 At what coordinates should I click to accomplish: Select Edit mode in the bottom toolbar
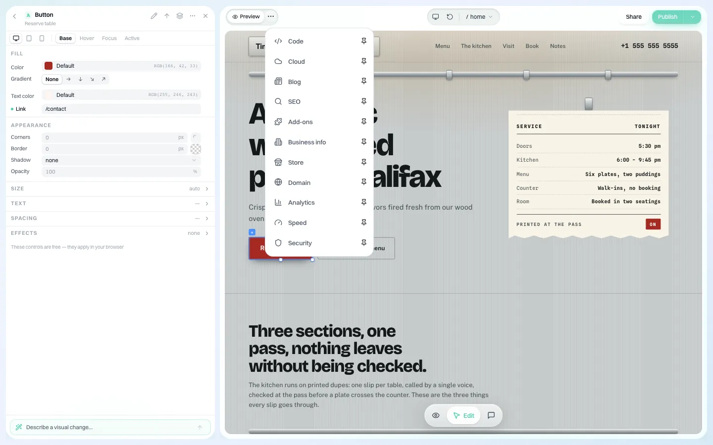click(x=464, y=416)
